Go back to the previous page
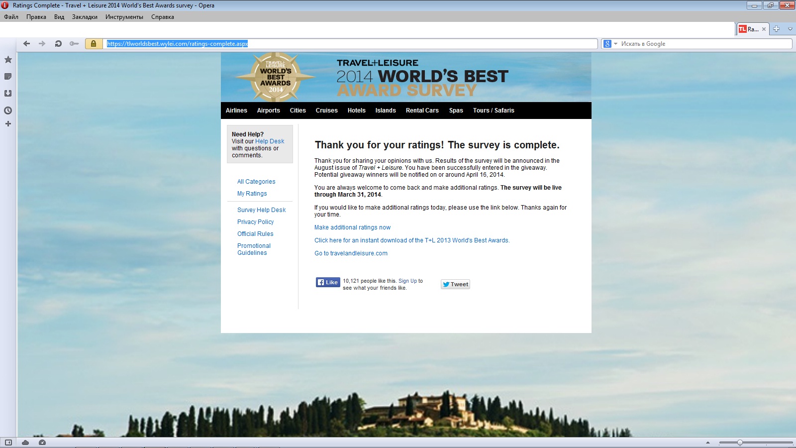The width and height of the screenshot is (796, 448). (x=27, y=44)
